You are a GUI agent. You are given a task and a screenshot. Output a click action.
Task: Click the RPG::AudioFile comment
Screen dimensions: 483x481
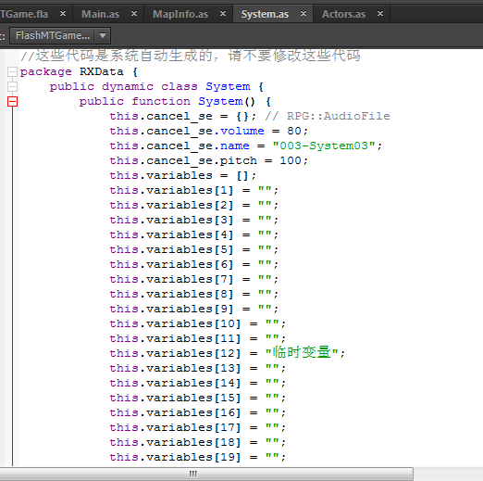tap(328, 116)
